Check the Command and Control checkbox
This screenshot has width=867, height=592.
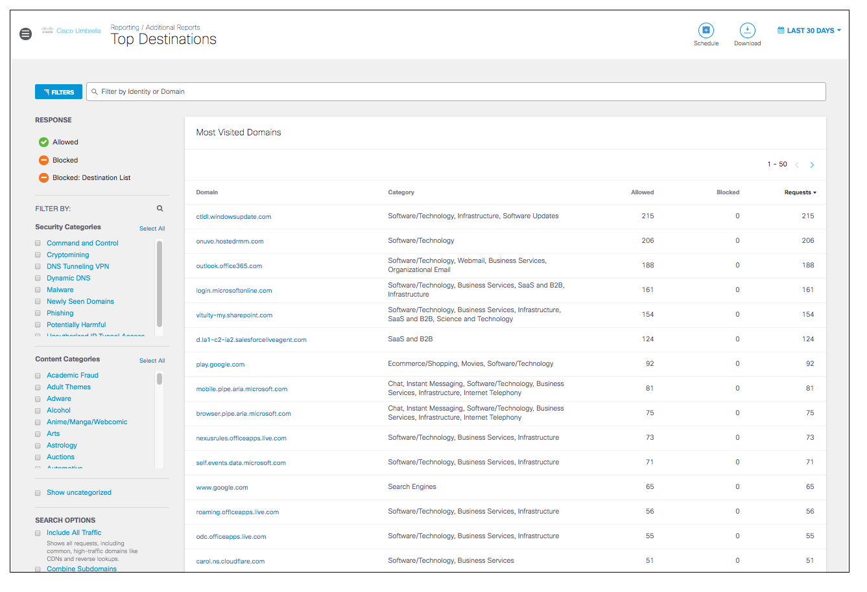coord(38,243)
